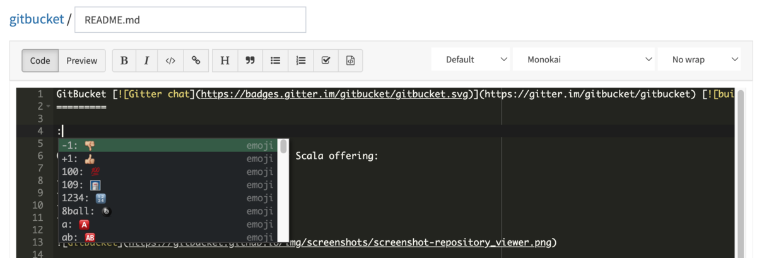Screen dimensions: 757x258
Task: Collapse the fold arrow on line 2
Action: (48, 106)
